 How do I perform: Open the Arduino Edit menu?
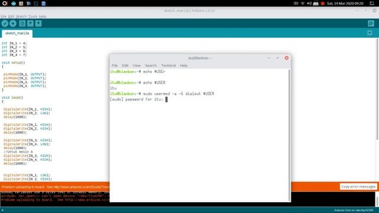click(11, 17)
